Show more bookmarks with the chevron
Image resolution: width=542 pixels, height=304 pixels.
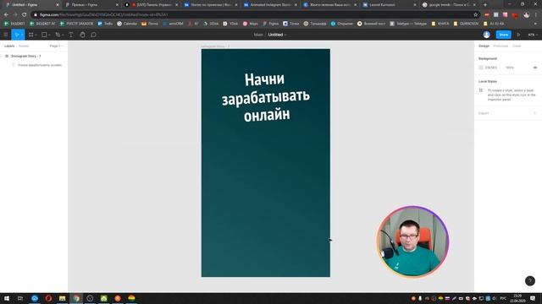tap(536, 24)
